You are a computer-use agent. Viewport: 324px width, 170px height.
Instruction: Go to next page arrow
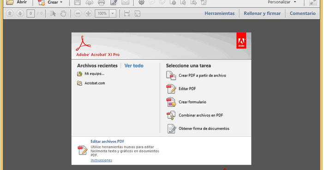[x=20, y=13]
